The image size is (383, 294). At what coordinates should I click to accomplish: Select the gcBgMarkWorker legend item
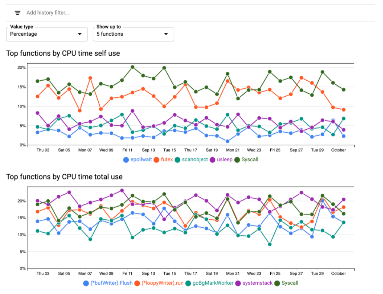tap(210, 283)
